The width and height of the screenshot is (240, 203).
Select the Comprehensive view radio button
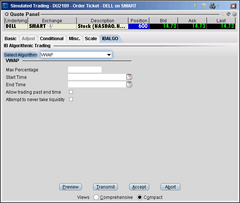(96, 197)
